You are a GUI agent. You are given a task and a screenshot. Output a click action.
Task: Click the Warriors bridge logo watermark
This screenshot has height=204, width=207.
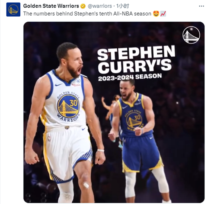point(191,35)
